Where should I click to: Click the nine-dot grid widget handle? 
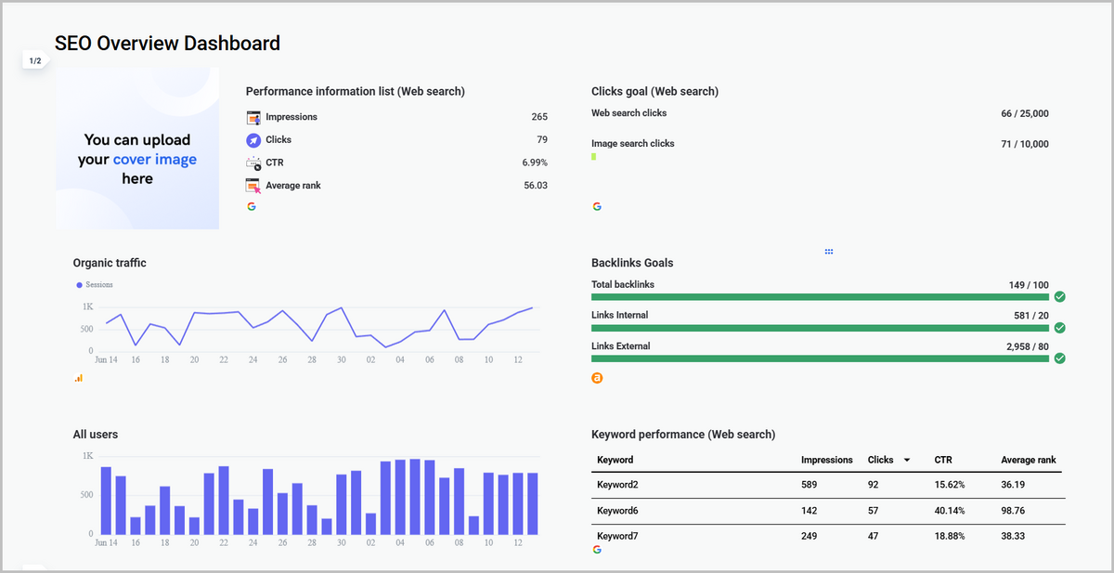[x=828, y=251]
